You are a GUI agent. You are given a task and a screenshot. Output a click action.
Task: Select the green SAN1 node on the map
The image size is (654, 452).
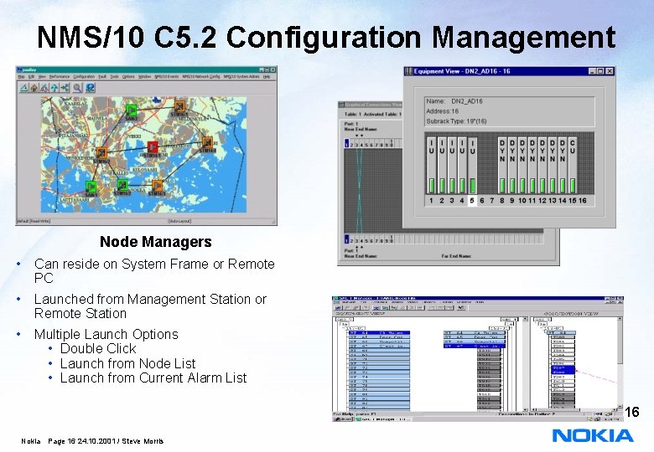coord(91,187)
